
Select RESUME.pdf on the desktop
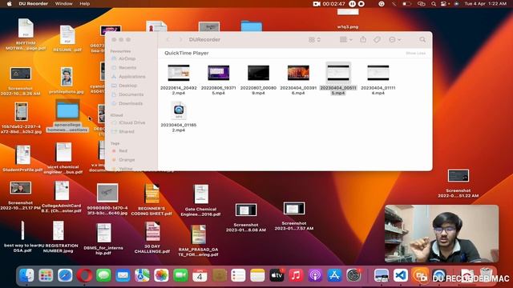(x=67, y=38)
